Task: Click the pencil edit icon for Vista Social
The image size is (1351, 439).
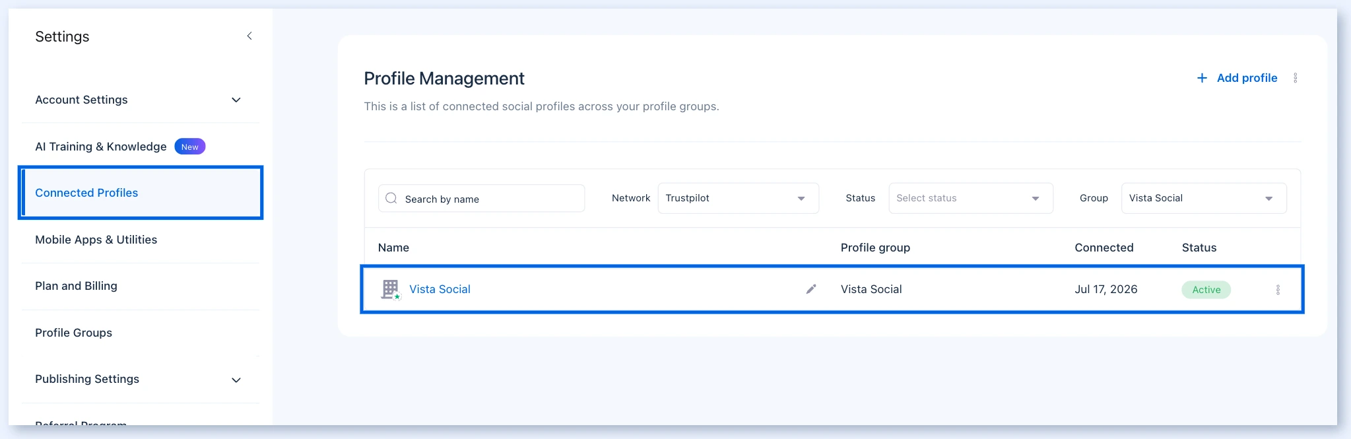Action: 811,289
